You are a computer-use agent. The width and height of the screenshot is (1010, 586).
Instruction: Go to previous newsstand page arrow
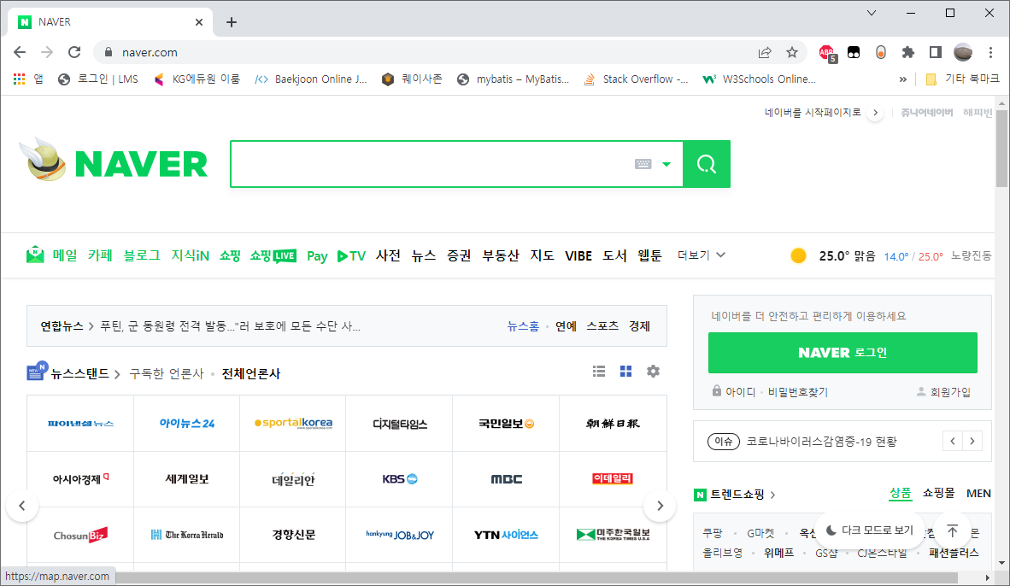22,506
